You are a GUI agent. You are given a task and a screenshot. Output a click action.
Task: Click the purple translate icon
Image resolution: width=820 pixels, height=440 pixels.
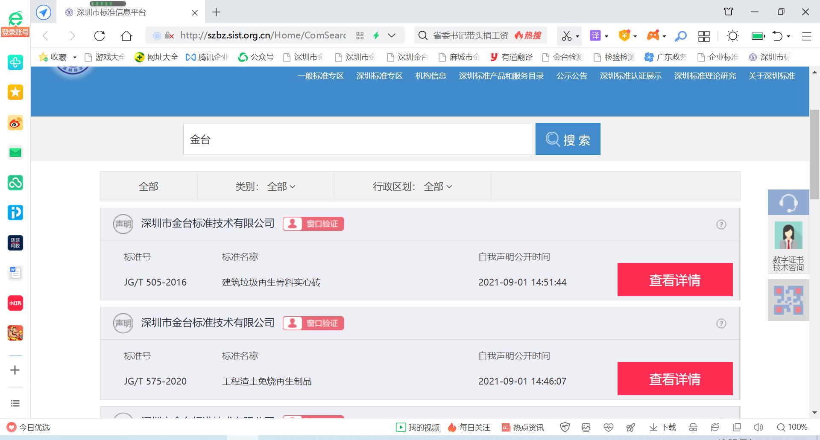click(x=595, y=35)
